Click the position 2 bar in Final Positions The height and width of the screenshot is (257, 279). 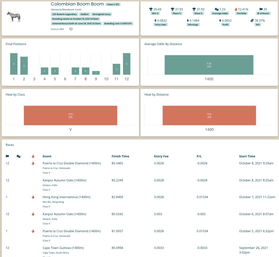point(24,66)
